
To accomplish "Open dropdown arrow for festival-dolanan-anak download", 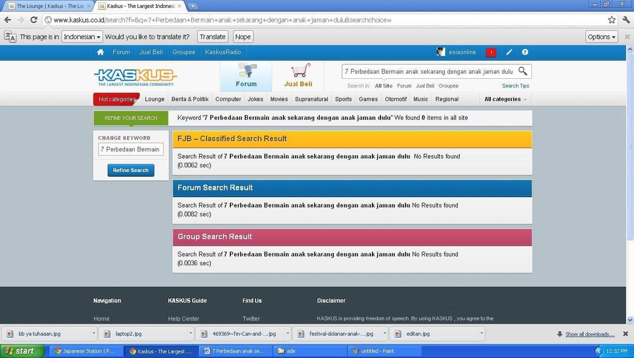I will [x=384, y=334].
